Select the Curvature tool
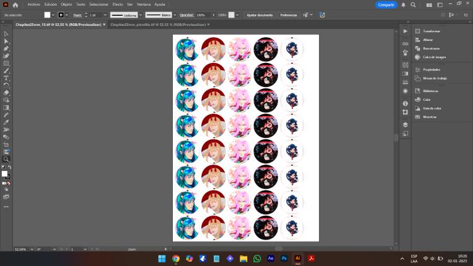473x266 pixels. click(6, 56)
